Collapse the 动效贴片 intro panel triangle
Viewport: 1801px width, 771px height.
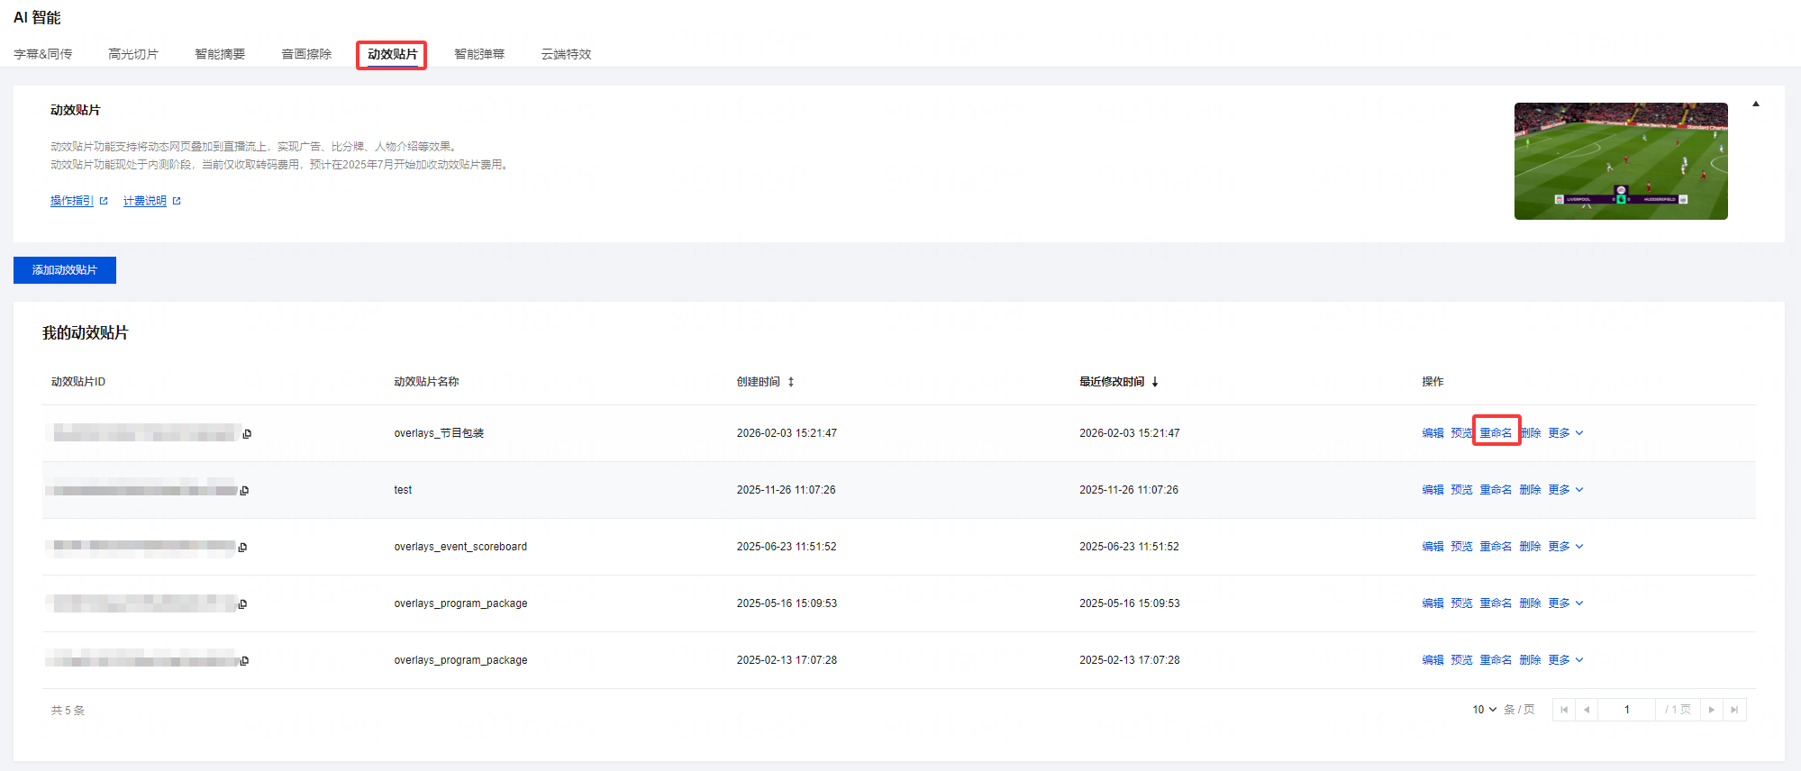click(x=1756, y=104)
